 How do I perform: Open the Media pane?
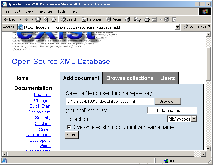[113, 19]
